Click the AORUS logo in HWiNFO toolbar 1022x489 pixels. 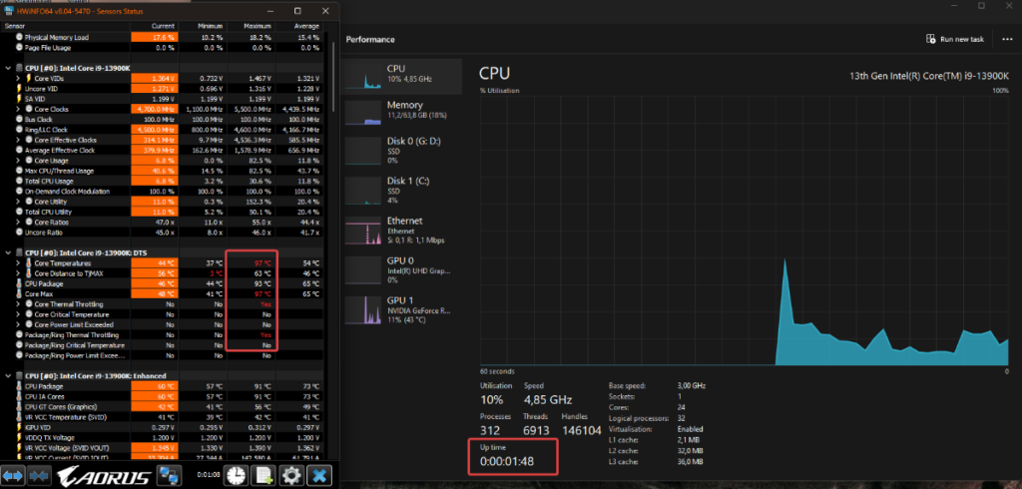point(106,477)
